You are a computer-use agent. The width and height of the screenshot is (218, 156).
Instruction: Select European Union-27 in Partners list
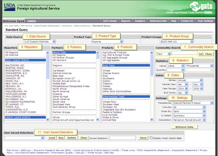[x=64, y=78]
